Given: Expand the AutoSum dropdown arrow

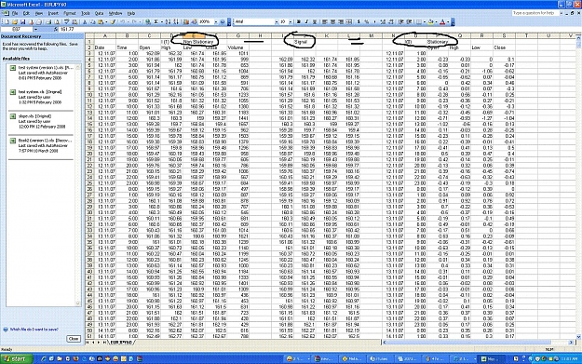Looking at the screenshot, I should [162, 22].
